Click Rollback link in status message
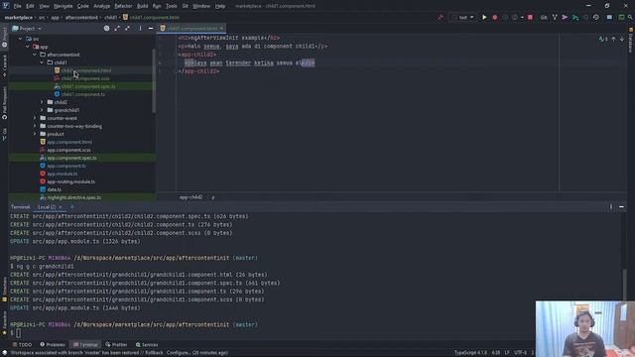635x357 pixels. [x=154, y=353]
